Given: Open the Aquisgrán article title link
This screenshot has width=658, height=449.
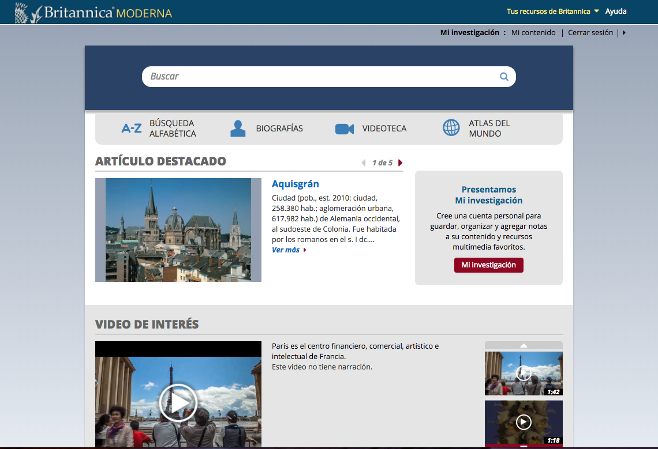Looking at the screenshot, I should tap(296, 184).
